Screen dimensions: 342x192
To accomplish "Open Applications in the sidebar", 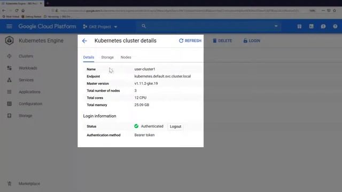I will point(29,92).
